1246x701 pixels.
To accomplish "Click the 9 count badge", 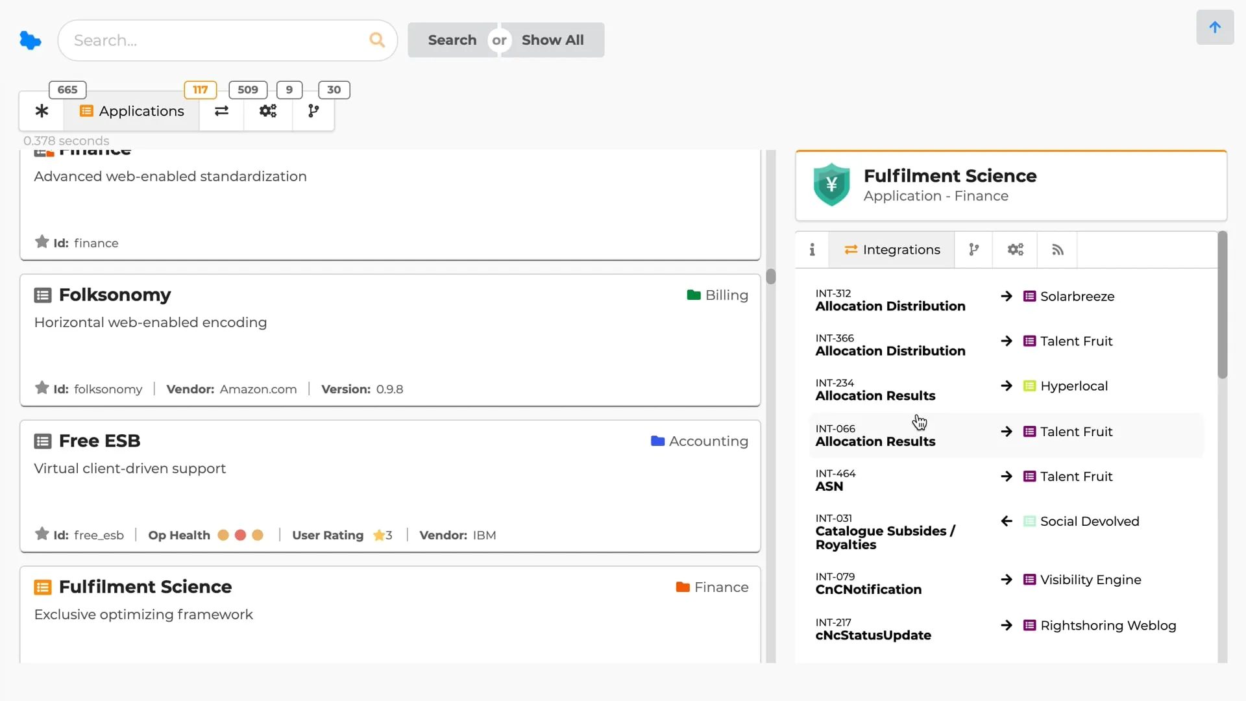I will pyautogui.click(x=289, y=90).
